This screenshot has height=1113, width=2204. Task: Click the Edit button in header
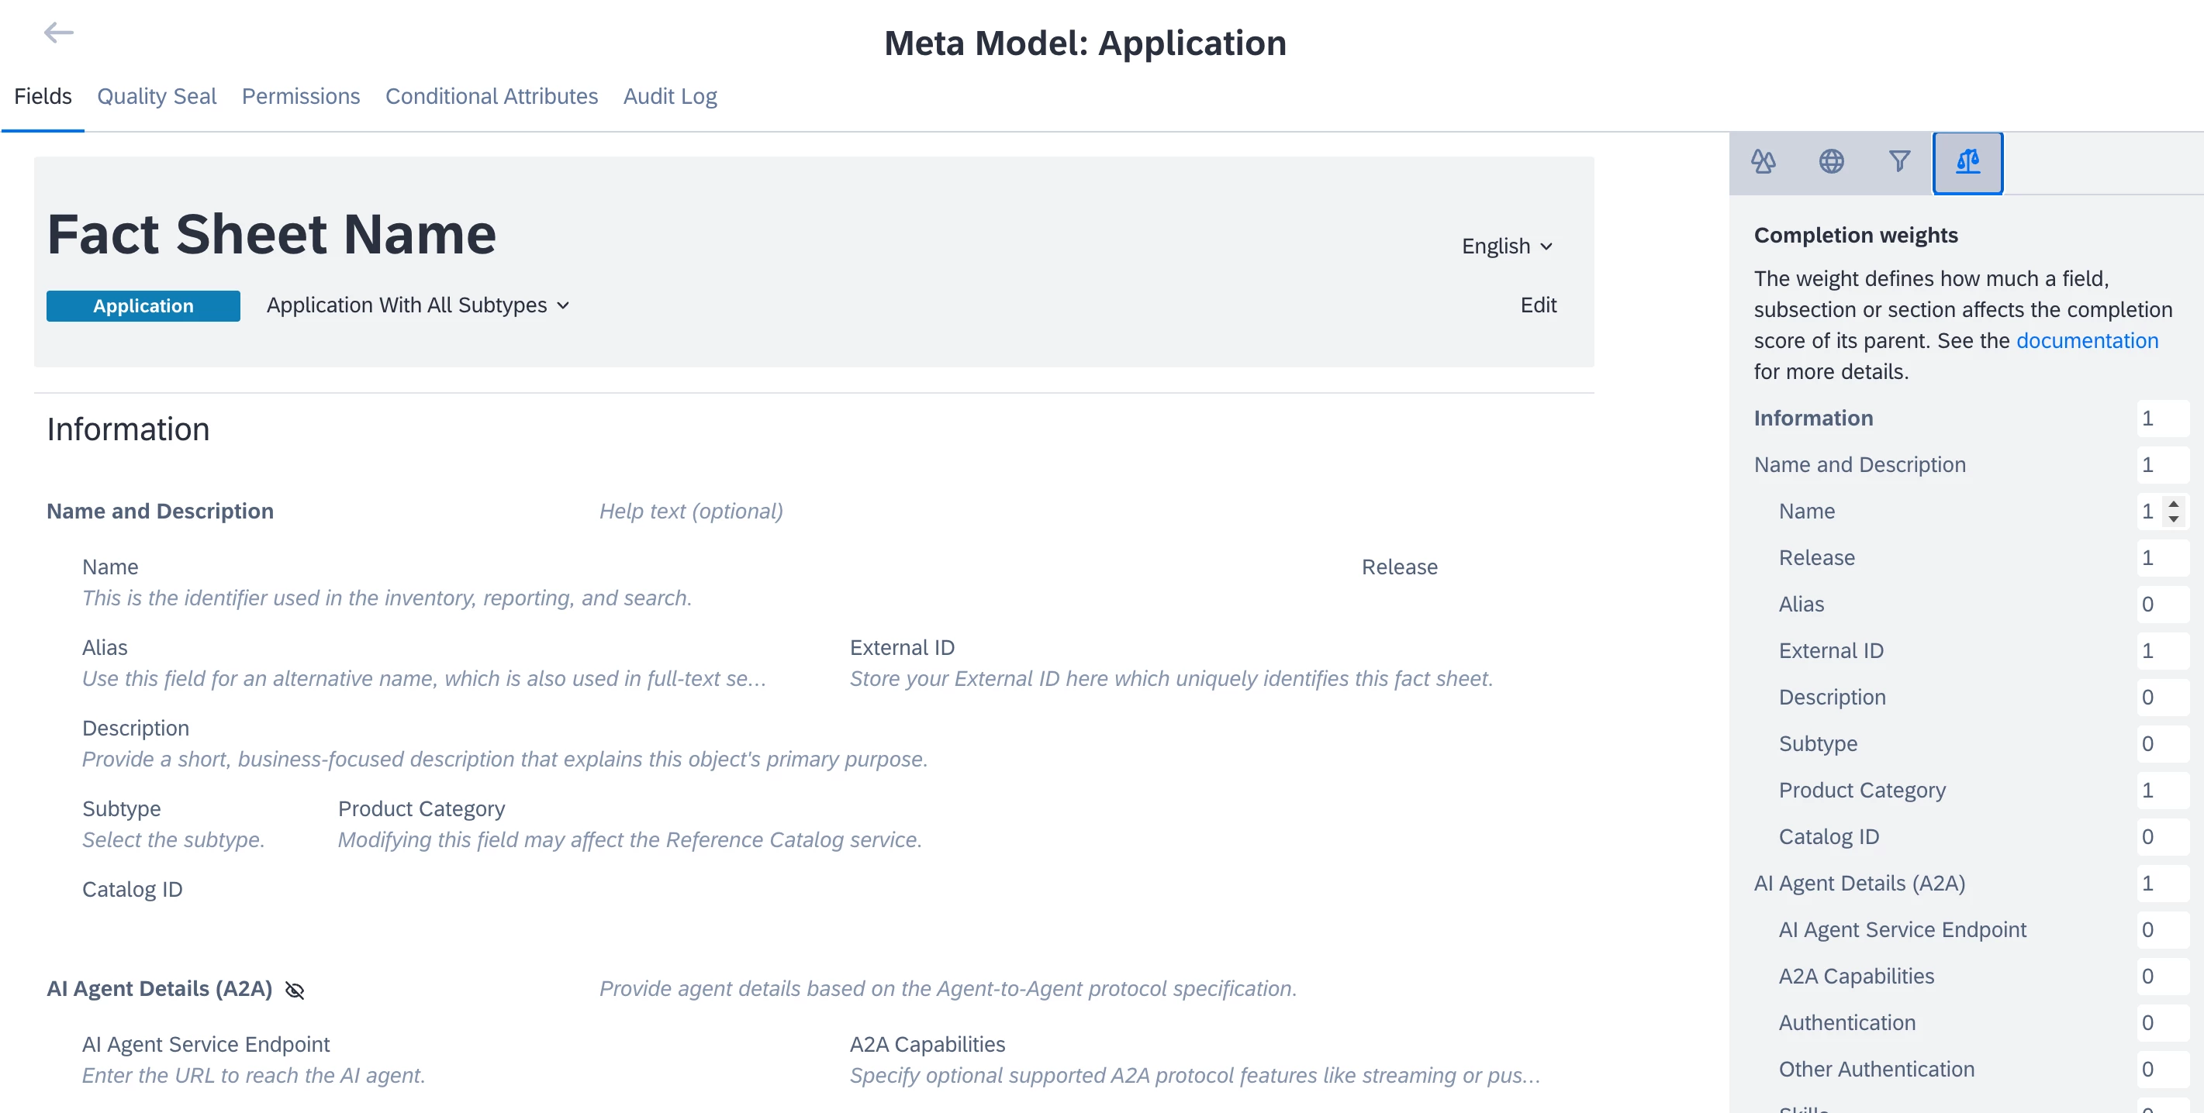tap(1538, 305)
